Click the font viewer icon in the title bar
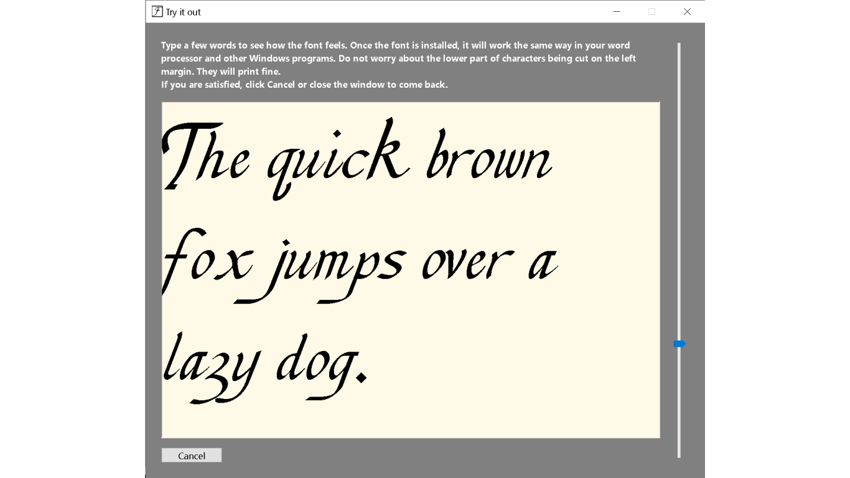The image size is (850, 478). (157, 11)
